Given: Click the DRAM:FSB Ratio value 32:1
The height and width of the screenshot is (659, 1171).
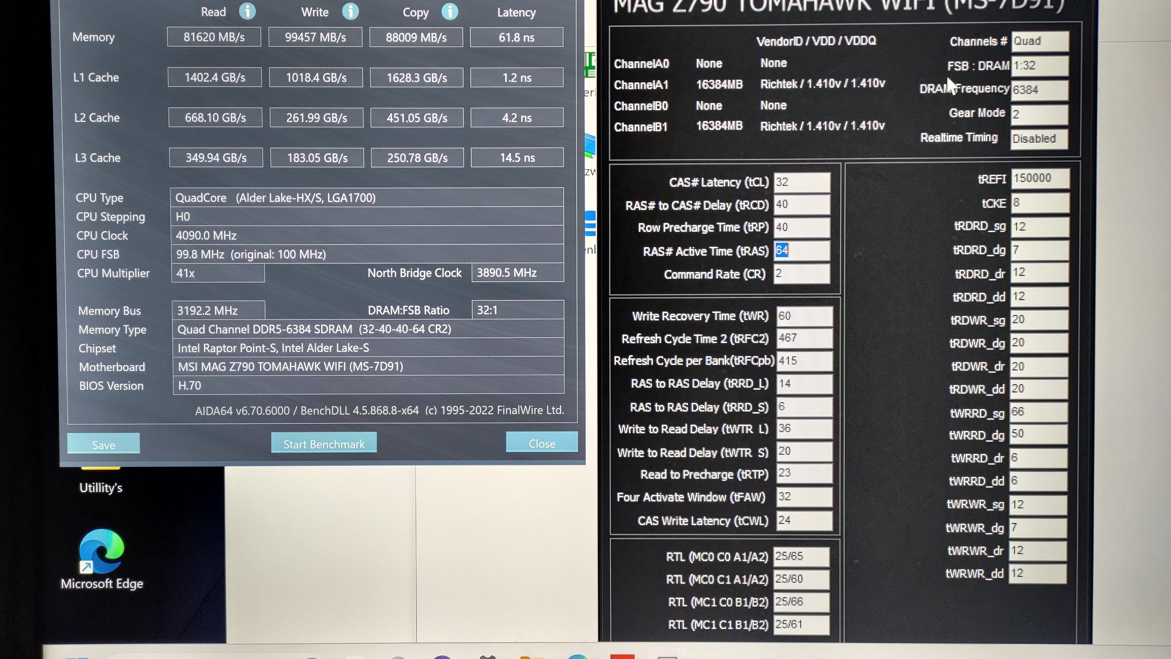Looking at the screenshot, I should point(518,310).
